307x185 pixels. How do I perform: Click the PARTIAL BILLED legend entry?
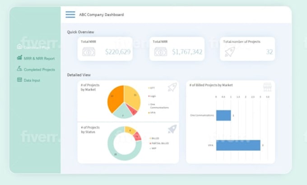point(159,143)
